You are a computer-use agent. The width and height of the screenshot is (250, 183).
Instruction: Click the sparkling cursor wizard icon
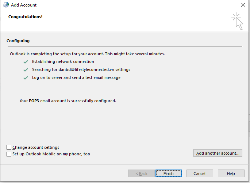[237, 21]
